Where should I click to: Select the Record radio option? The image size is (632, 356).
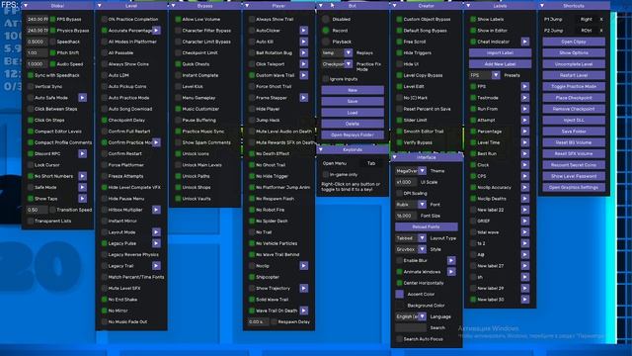point(326,31)
